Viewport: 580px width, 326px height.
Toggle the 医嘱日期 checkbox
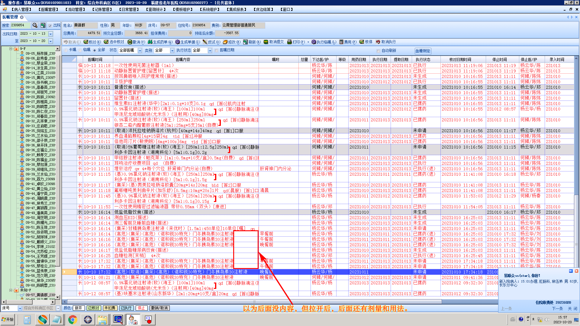pos(217,50)
